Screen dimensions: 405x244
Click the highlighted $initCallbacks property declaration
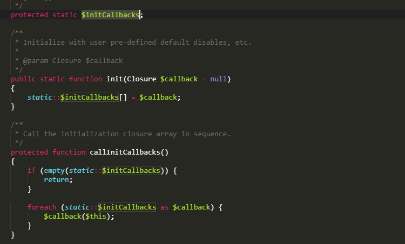[111, 15]
